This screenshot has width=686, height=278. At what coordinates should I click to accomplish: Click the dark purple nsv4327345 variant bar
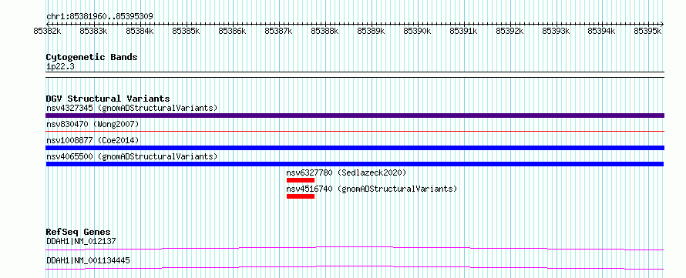[355, 116]
